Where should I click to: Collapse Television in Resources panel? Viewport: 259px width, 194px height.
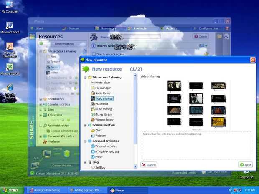[41, 115]
